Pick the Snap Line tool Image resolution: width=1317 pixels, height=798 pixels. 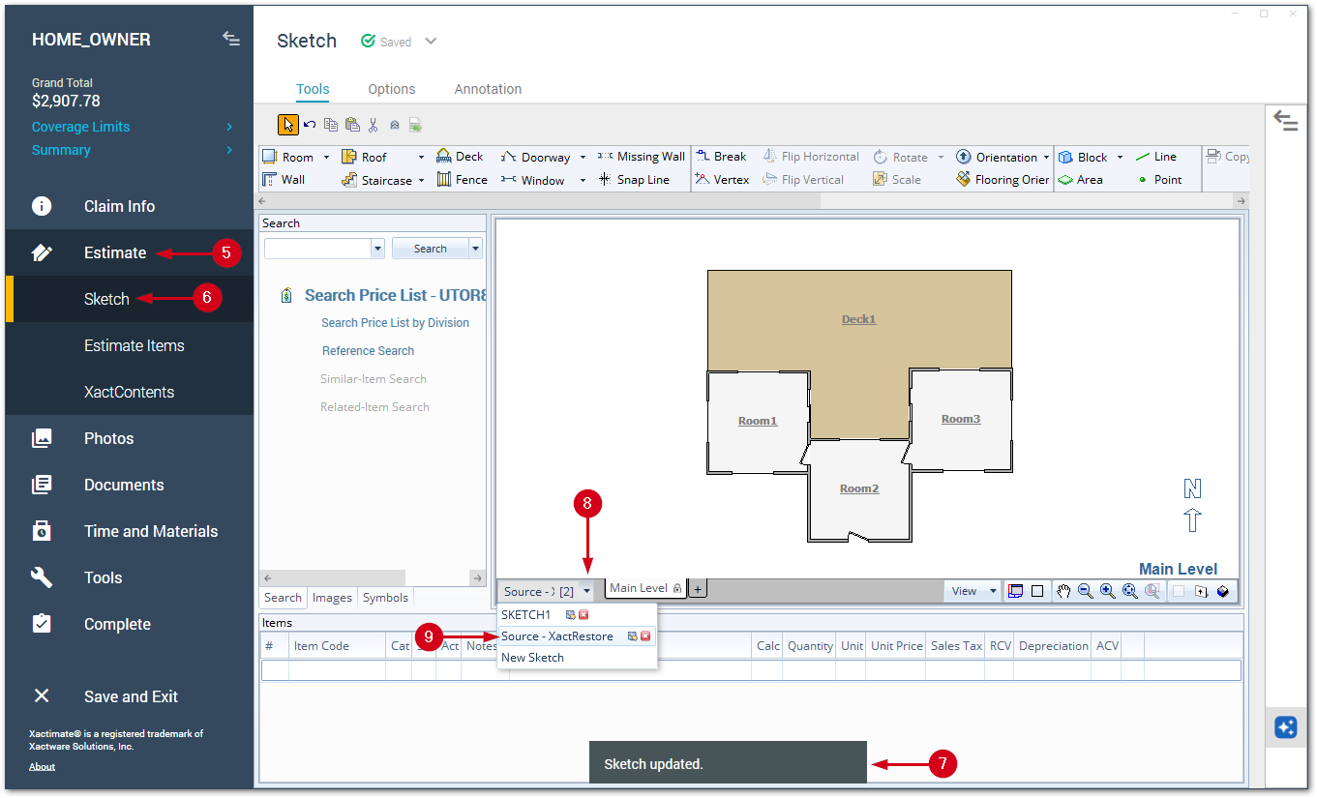(634, 180)
